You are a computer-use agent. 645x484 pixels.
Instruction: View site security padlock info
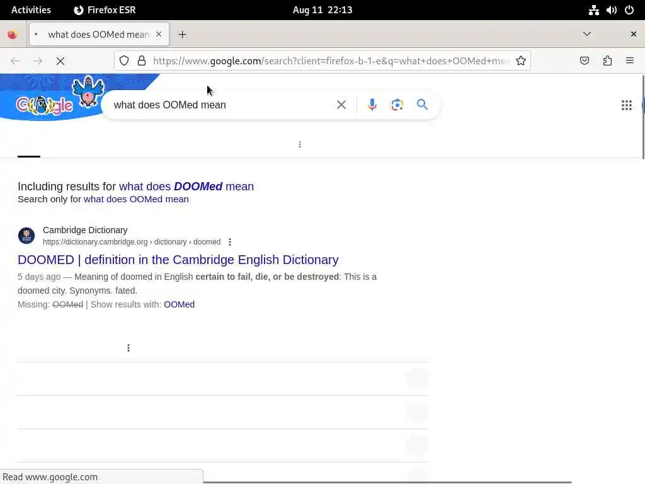(x=142, y=61)
